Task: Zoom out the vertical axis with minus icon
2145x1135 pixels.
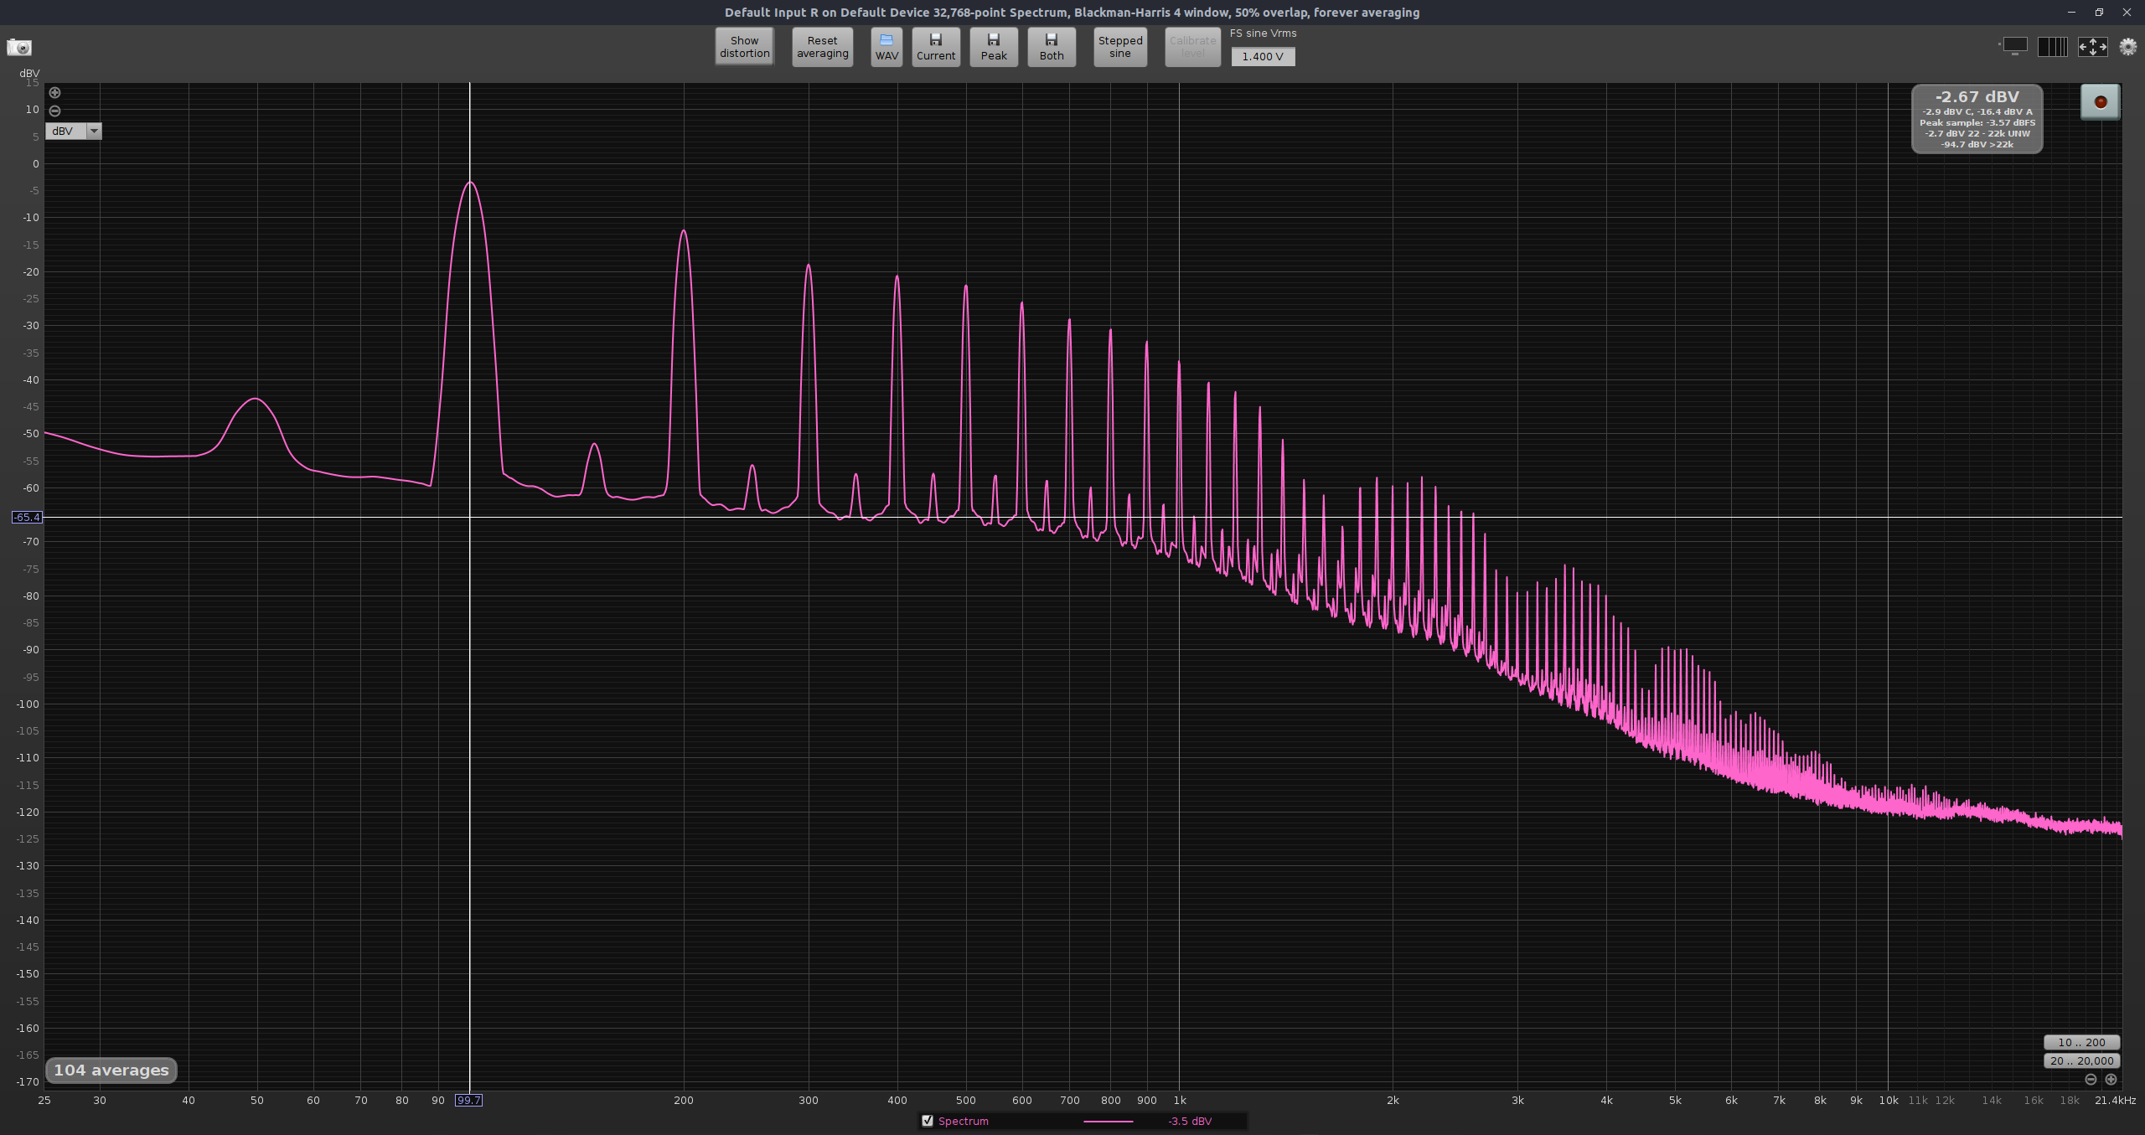Action: coord(54,111)
